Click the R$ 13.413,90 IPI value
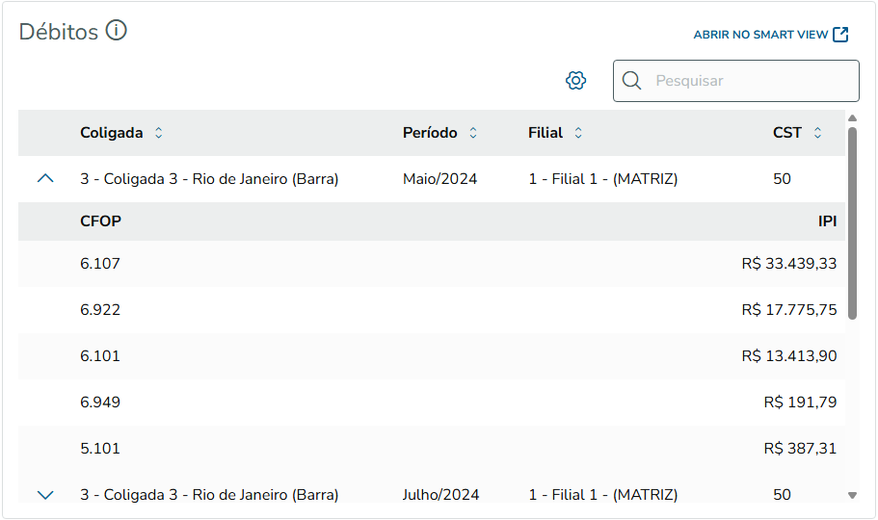This screenshot has width=878, height=520. tap(788, 356)
